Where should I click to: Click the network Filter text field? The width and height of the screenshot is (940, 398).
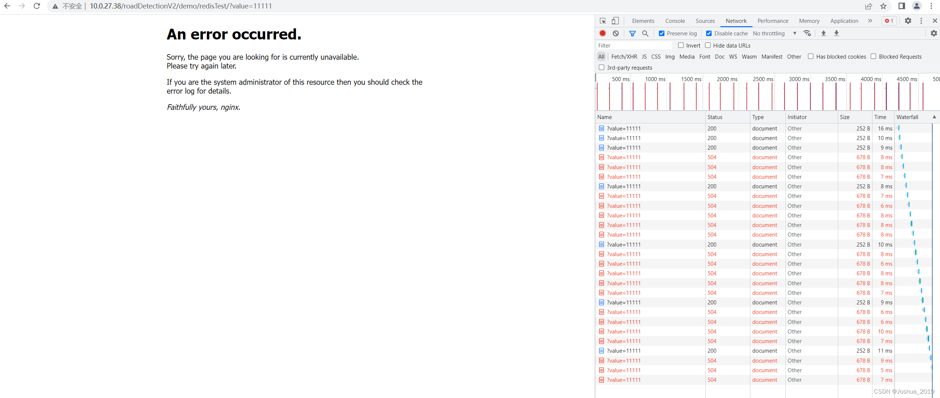[635, 45]
